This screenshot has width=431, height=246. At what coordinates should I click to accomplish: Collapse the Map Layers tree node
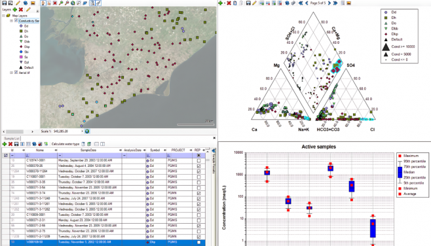pyautogui.click(x=3, y=16)
